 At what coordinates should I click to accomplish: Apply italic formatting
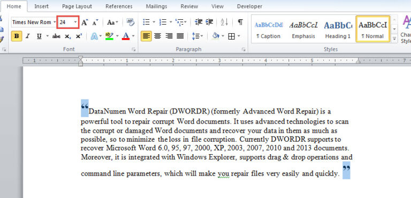click(27, 36)
